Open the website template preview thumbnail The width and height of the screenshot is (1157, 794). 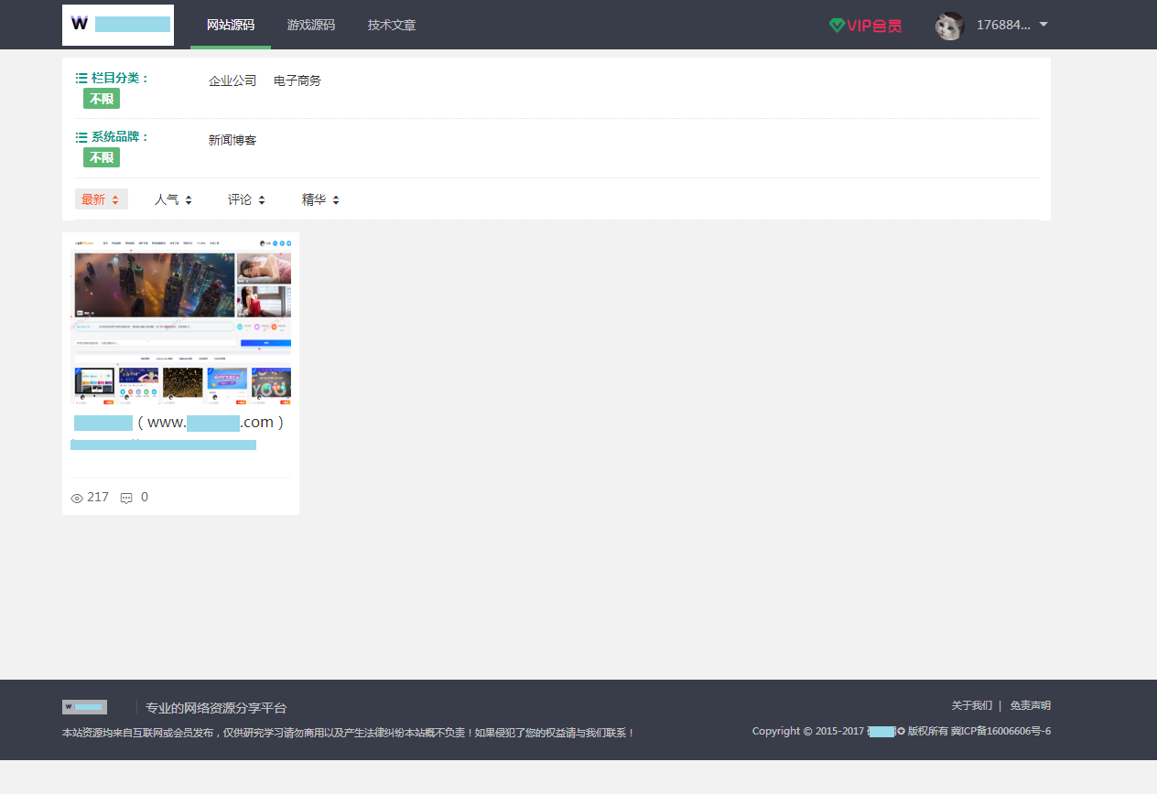tap(182, 320)
